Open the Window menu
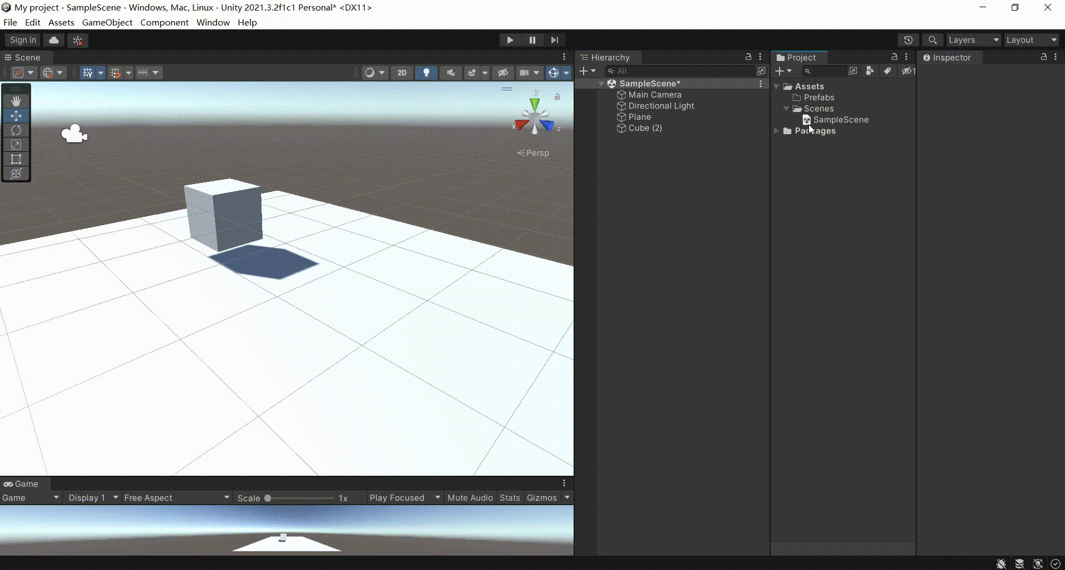 point(213,23)
